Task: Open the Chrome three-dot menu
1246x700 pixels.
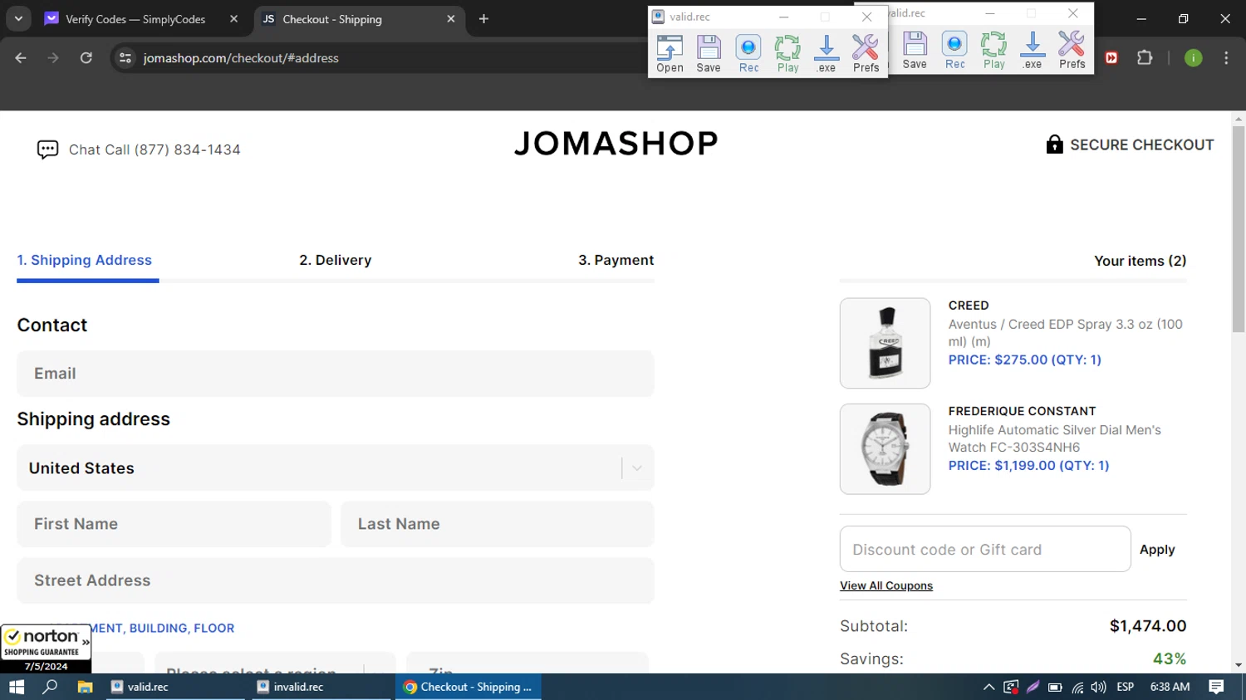Action: pyautogui.click(x=1226, y=58)
